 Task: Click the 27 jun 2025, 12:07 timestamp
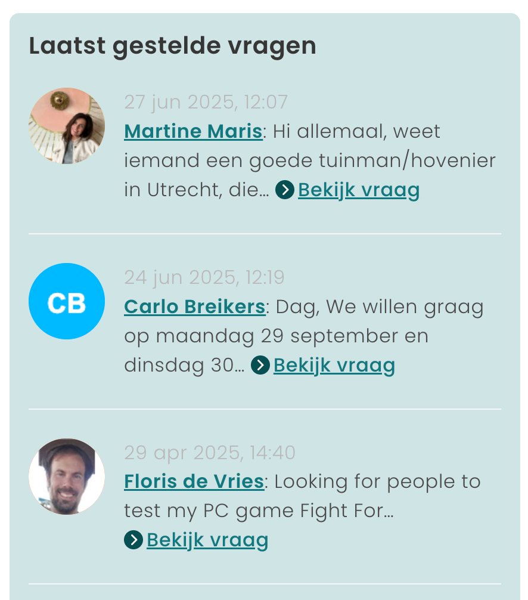point(206,102)
